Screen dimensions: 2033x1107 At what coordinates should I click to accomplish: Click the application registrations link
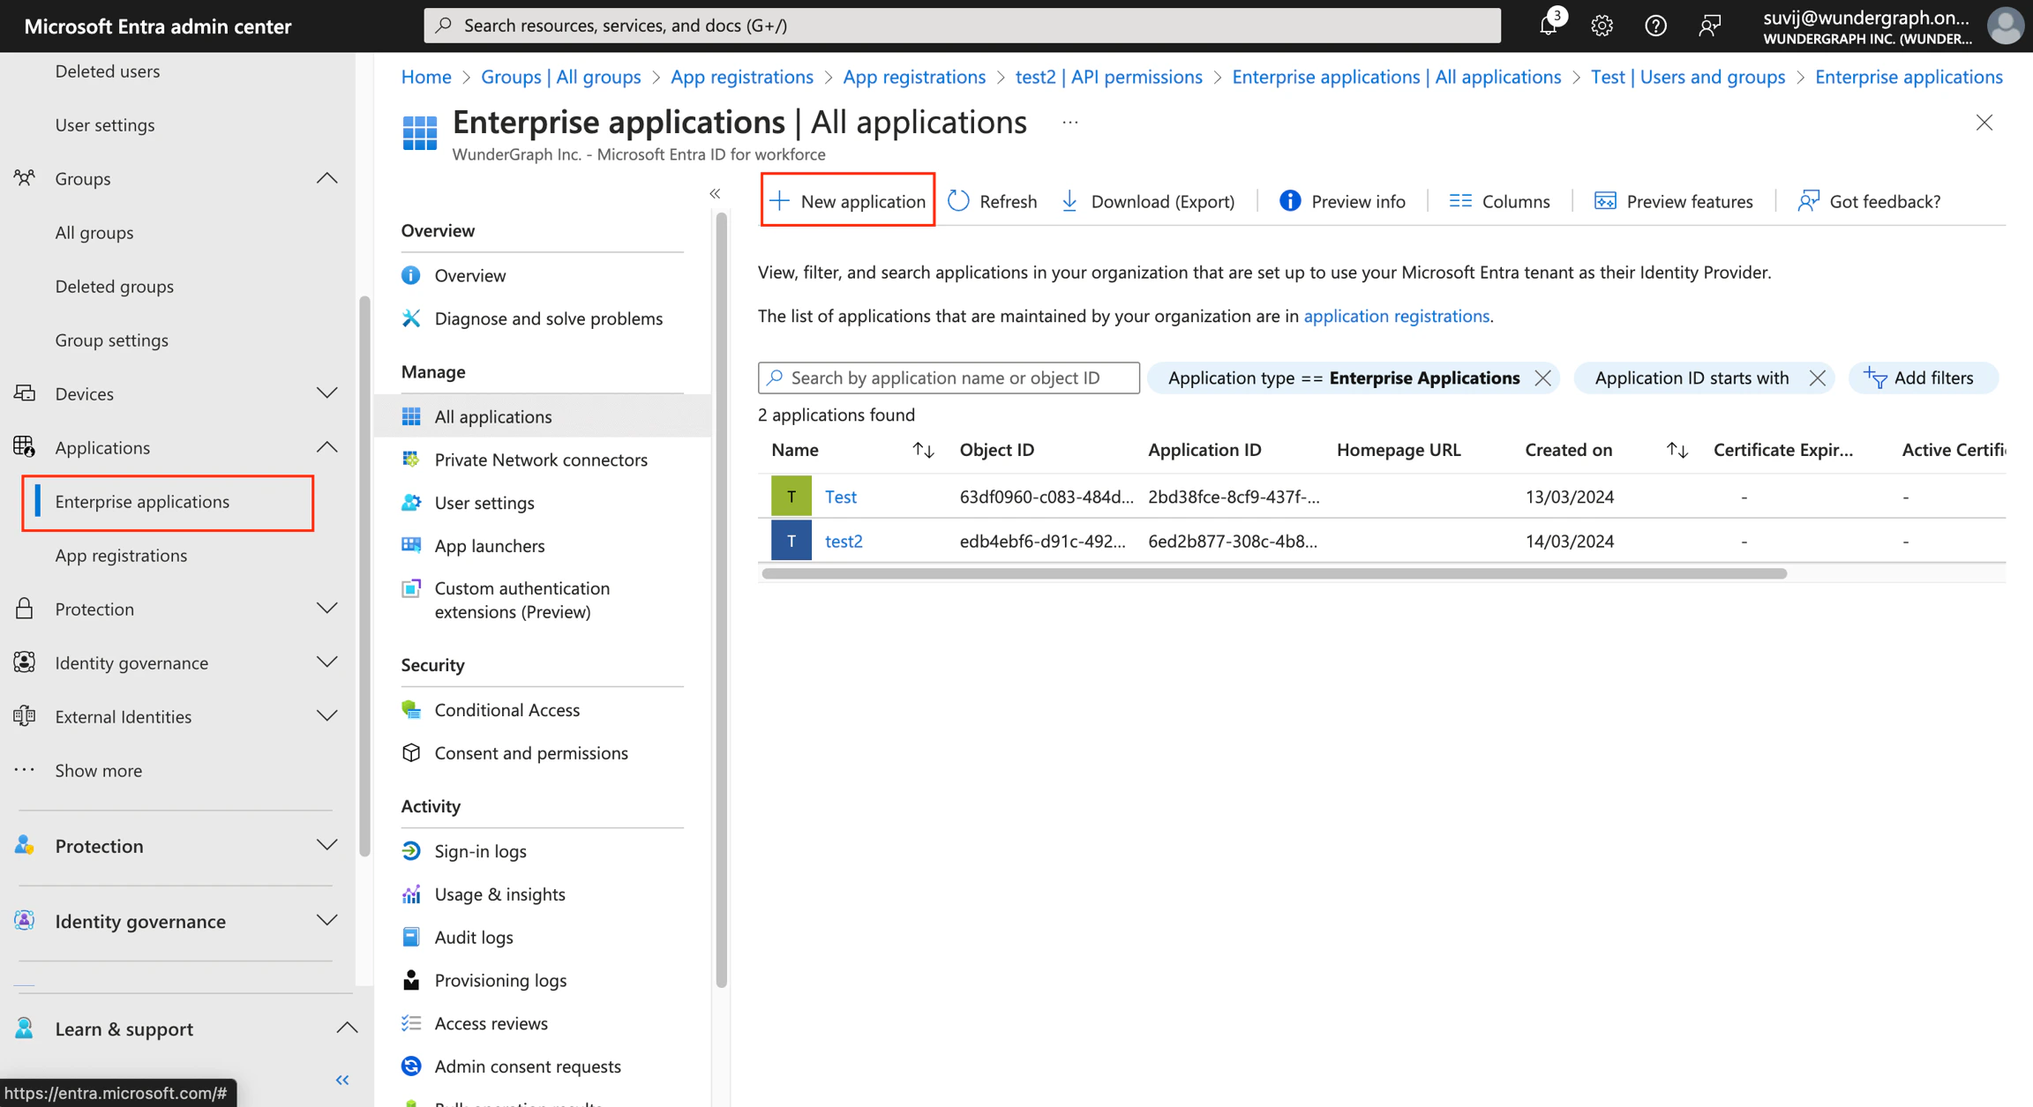1397,316
